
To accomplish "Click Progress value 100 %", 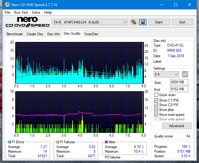I will pos(186,147).
